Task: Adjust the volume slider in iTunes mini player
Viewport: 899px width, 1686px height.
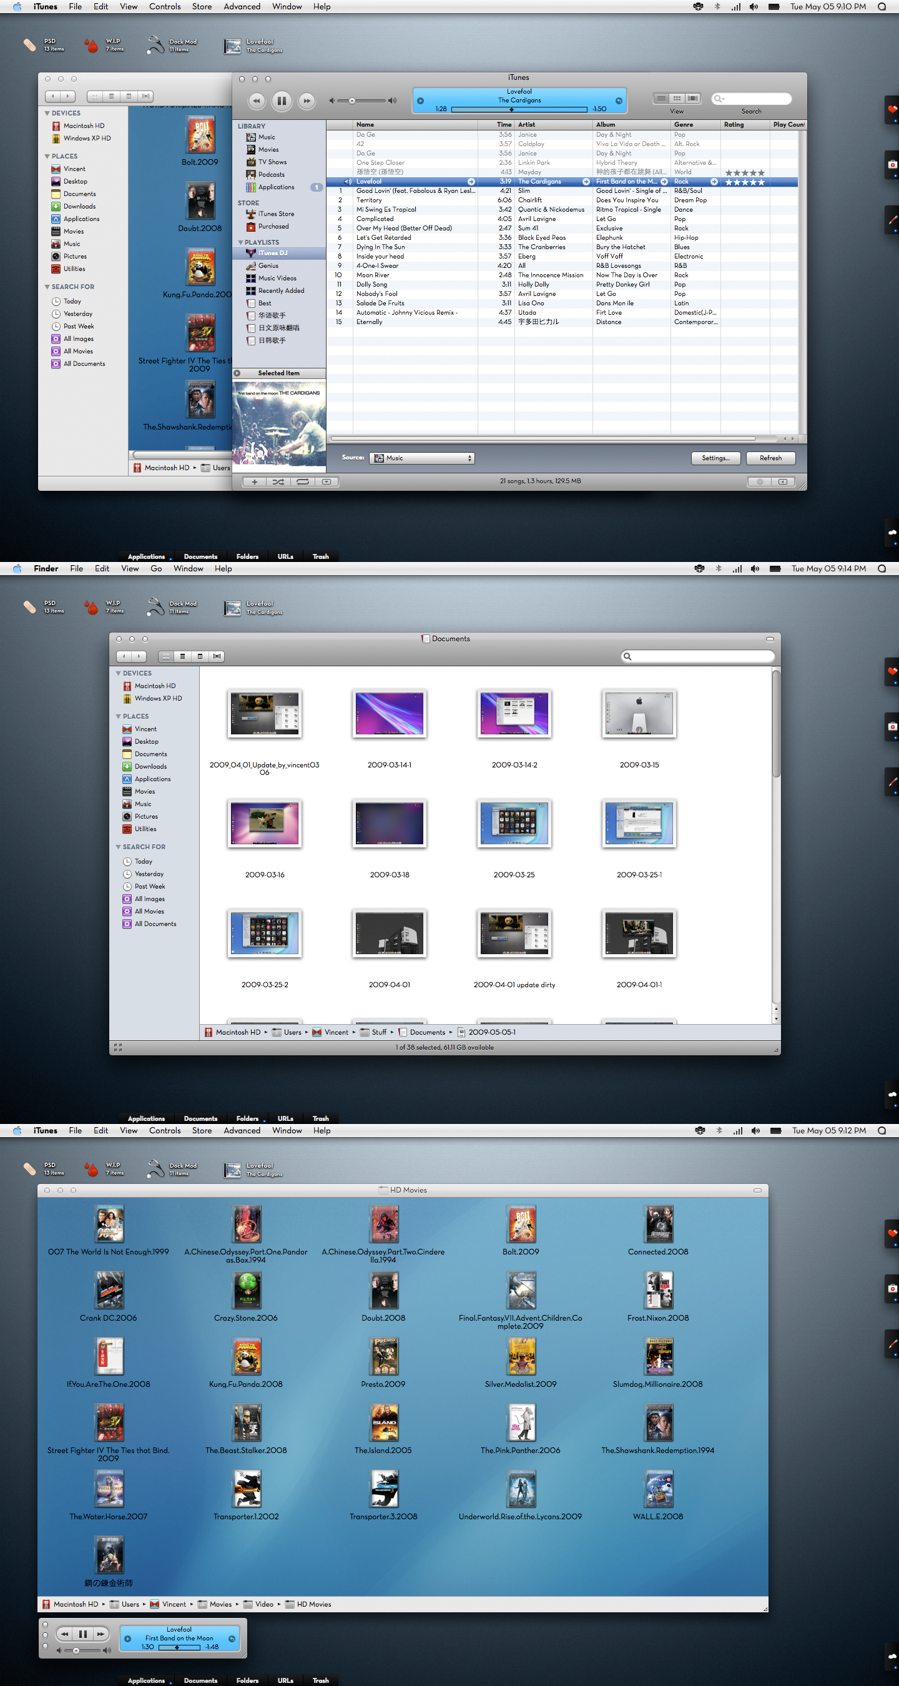Action: click(x=83, y=1650)
